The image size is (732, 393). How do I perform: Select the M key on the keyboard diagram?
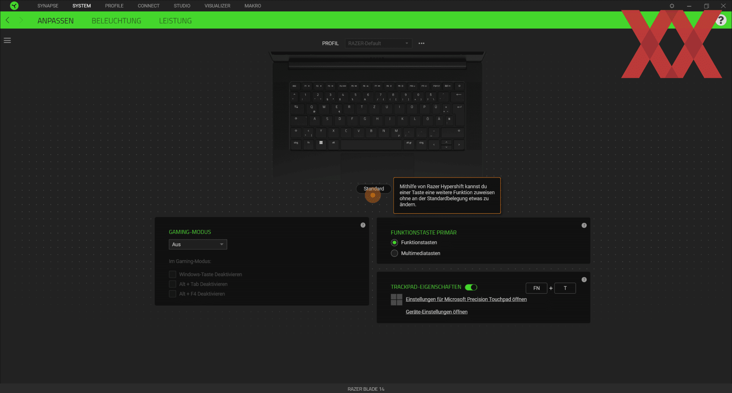396,132
